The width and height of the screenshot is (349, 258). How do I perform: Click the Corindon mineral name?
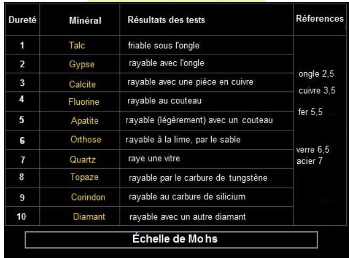(86, 197)
